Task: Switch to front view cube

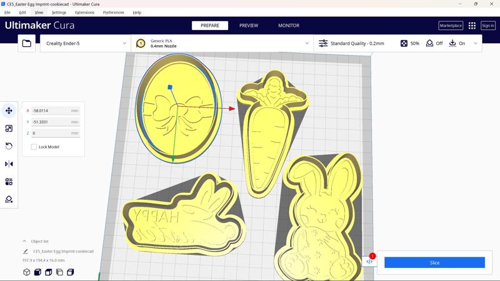Action: tap(37, 272)
